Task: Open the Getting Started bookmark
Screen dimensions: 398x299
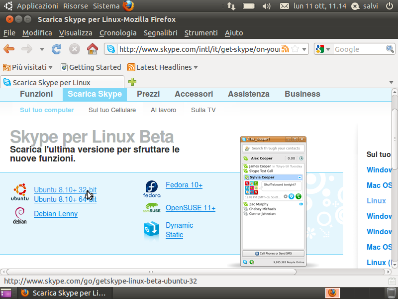Action: tap(91, 67)
